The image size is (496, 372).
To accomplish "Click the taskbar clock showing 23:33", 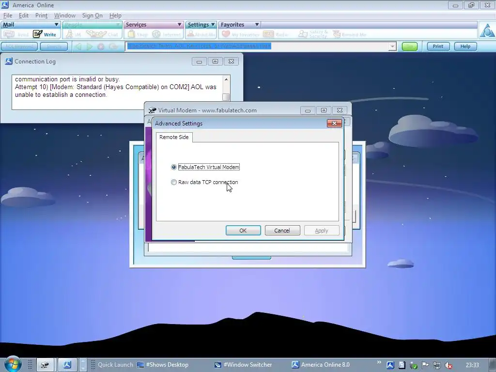I will pyautogui.click(x=472, y=365).
